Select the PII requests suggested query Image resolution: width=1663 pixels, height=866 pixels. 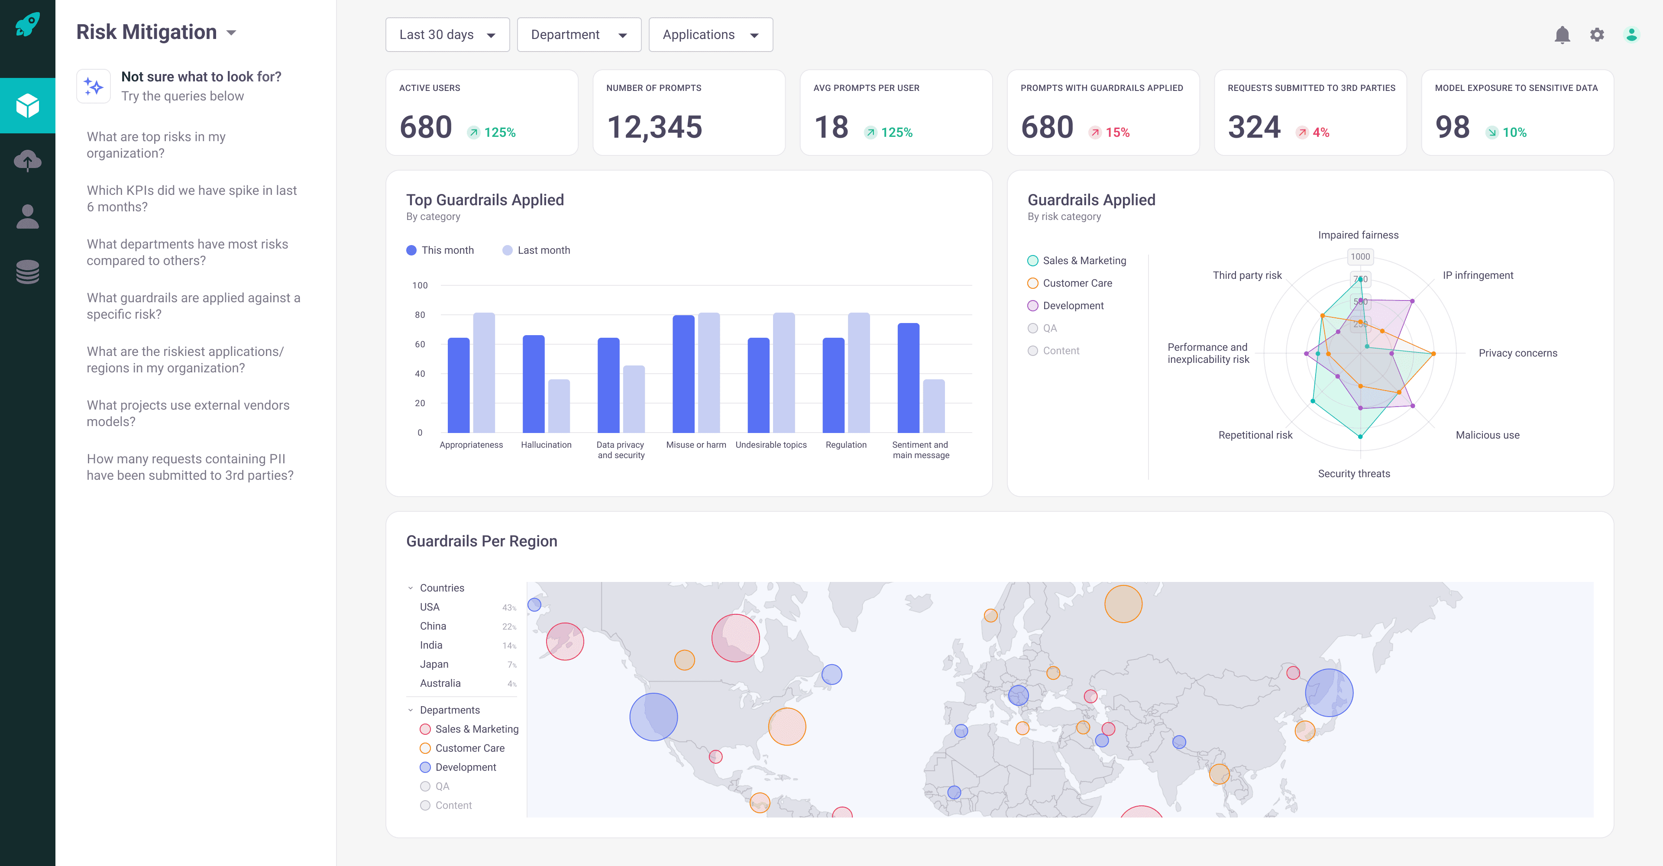(x=190, y=466)
